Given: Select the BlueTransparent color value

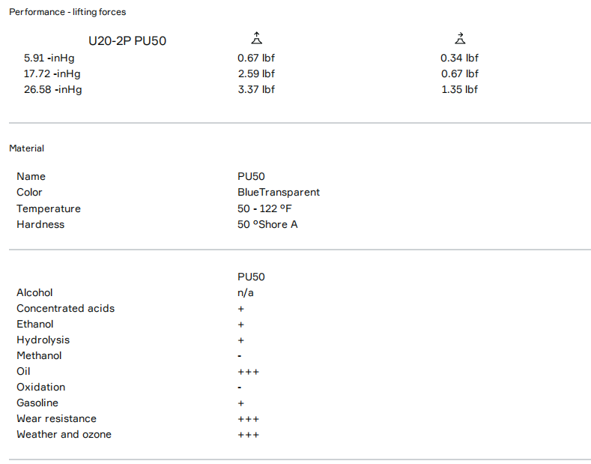Looking at the screenshot, I should [279, 193].
